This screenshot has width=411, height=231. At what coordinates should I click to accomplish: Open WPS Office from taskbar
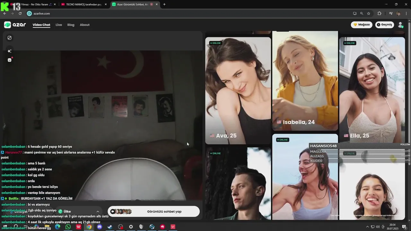point(79,227)
